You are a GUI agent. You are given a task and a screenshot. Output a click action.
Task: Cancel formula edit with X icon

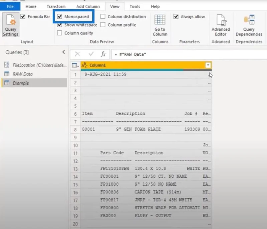tap(77, 54)
